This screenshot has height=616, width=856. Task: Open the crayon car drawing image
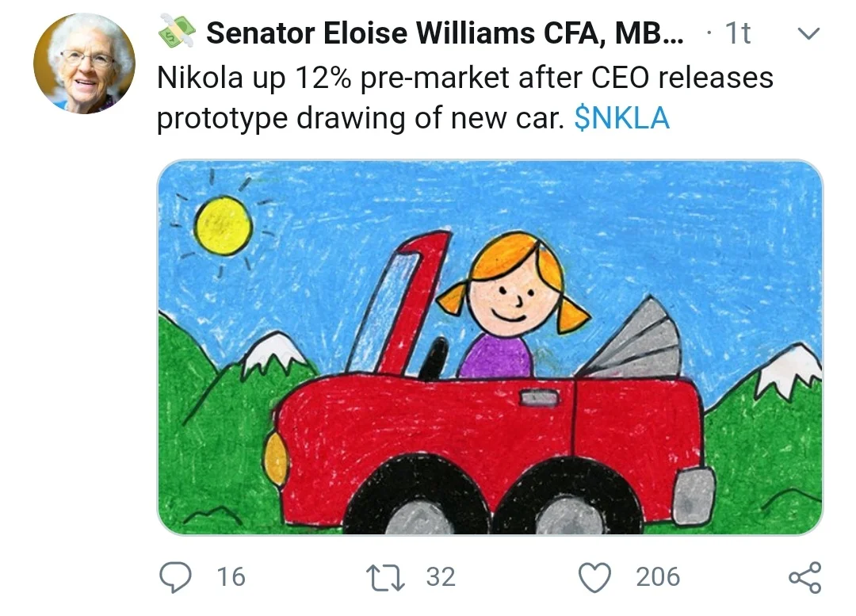click(x=490, y=347)
